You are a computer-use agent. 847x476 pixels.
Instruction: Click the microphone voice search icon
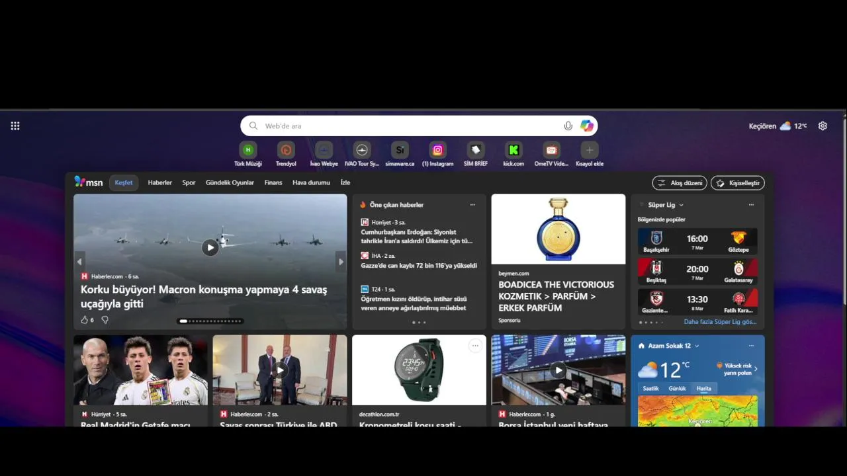tap(568, 126)
